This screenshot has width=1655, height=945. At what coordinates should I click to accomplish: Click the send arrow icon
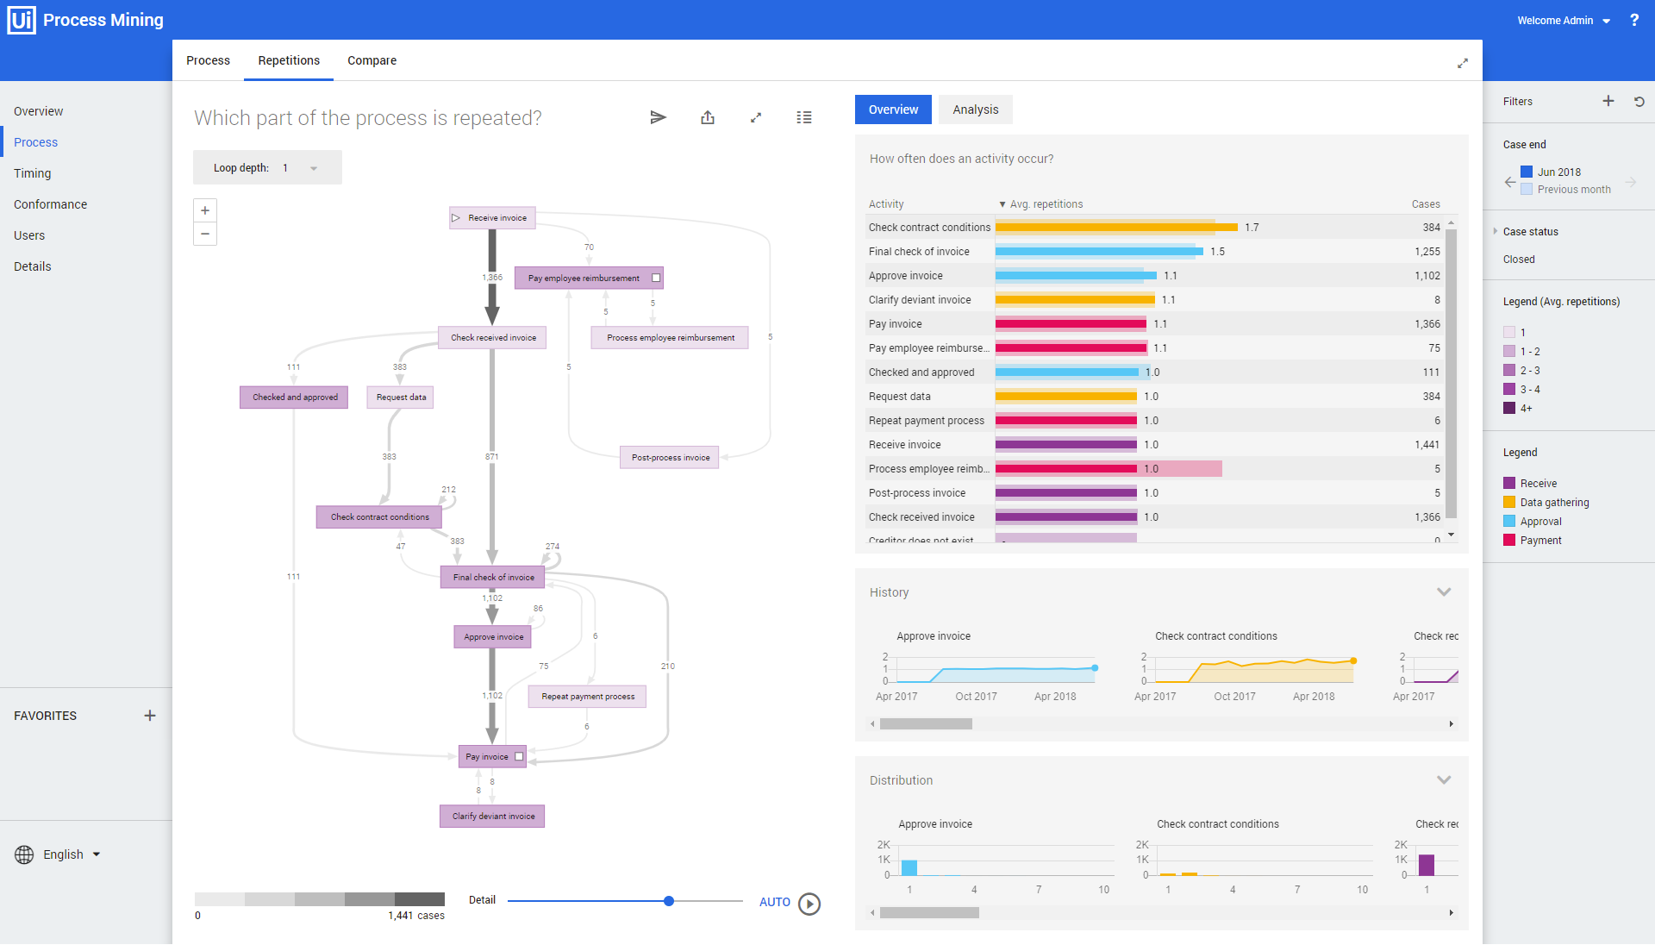[658, 117]
